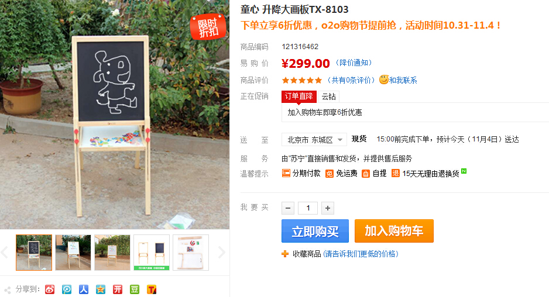
Task: Share to QZone star icon
Action: pyautogui.click(x=101, y=289)
